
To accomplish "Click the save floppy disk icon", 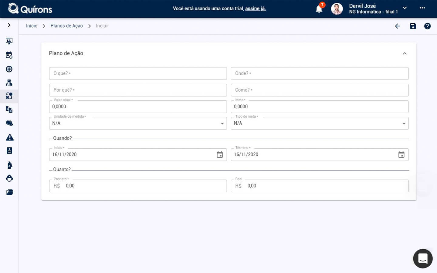I will tap(413, 26).
